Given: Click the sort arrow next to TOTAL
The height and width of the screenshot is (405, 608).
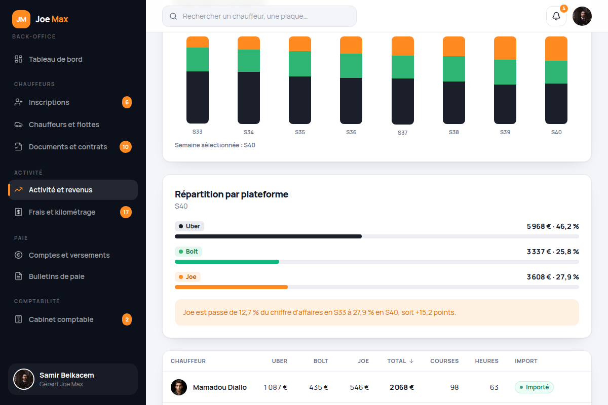Looking at the screenshot, I should point(411,361).
